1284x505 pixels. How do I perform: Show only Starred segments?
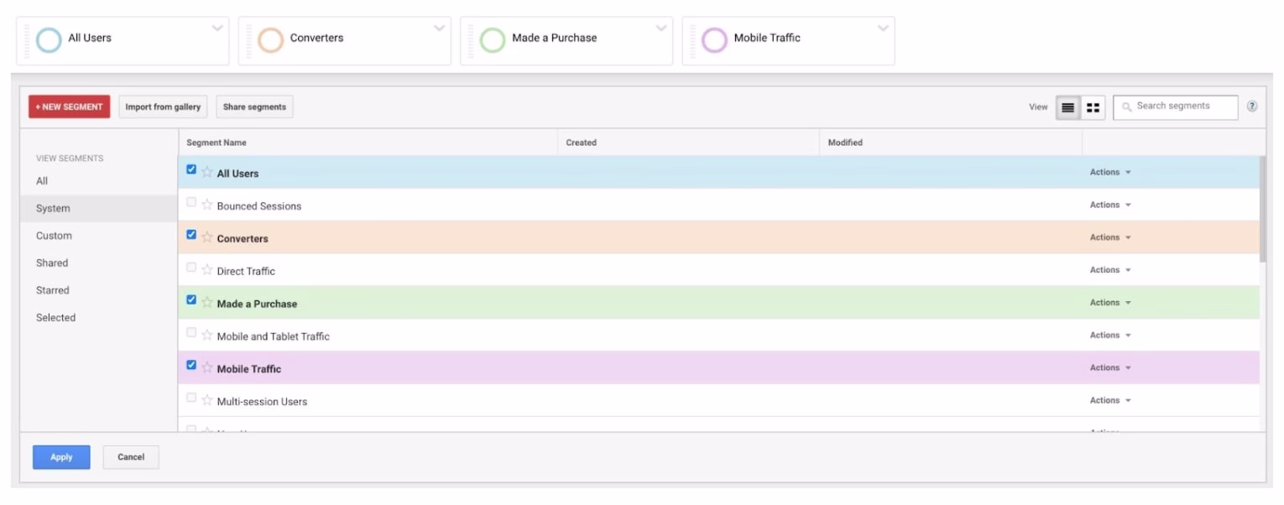point(52,290)
